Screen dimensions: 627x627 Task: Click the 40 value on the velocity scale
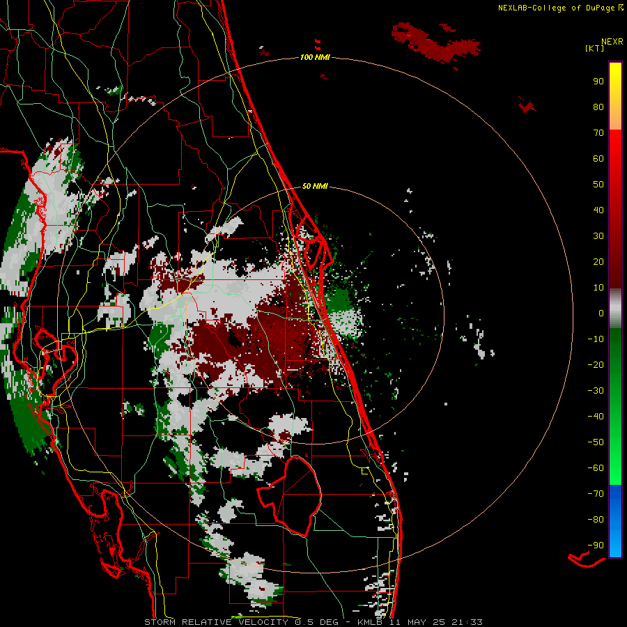598,210
